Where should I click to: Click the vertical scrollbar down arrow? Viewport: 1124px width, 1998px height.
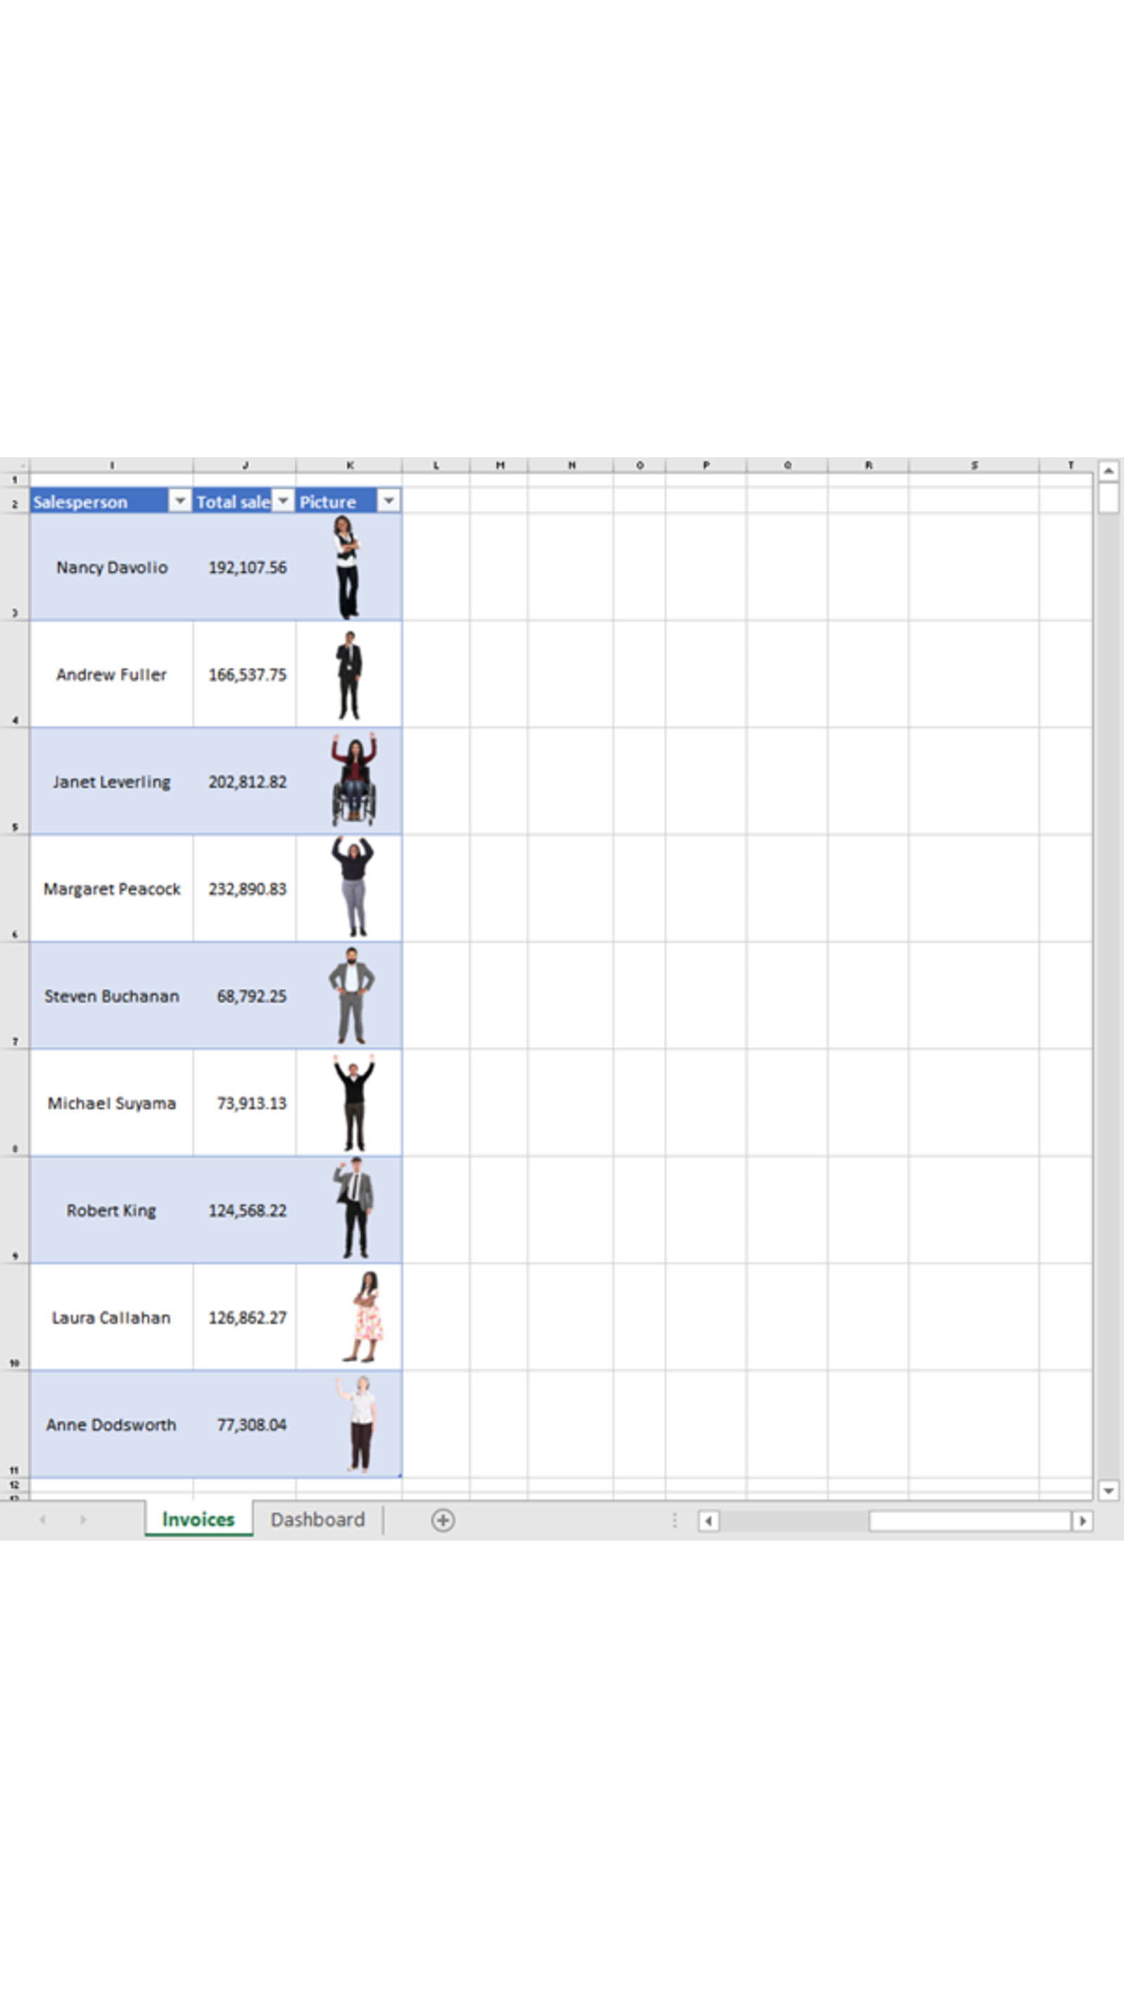point(1109,1490)
